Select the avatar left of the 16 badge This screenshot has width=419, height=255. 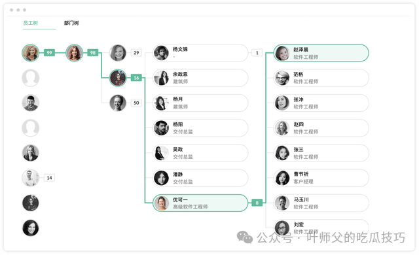click(118, 78)
